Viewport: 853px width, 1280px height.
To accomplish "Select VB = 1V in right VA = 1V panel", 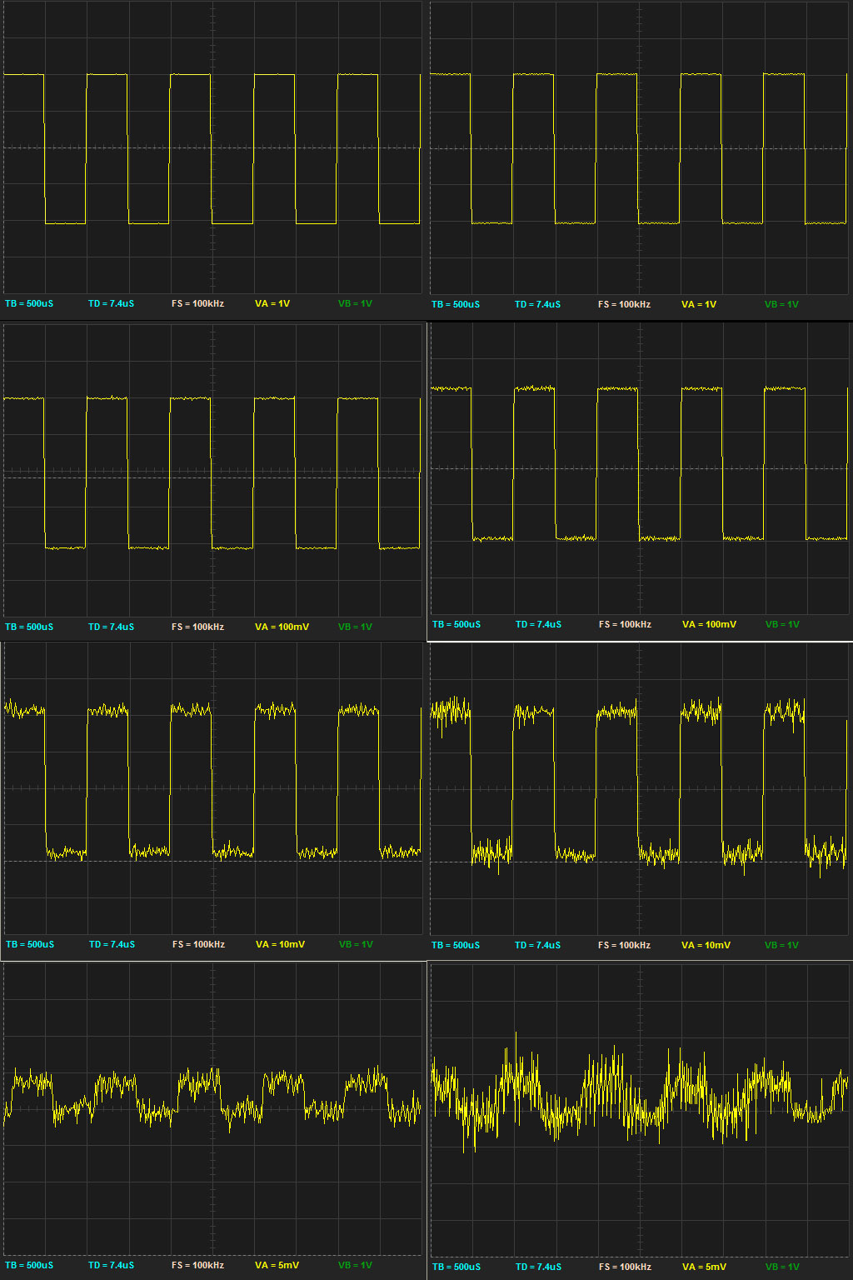I will tap(781, 304).
